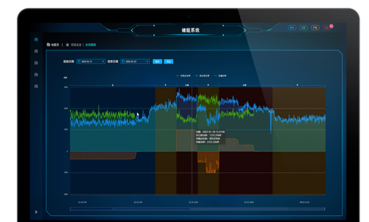Select 负荷跟踪 in the breadcrumb

[90, 44]
